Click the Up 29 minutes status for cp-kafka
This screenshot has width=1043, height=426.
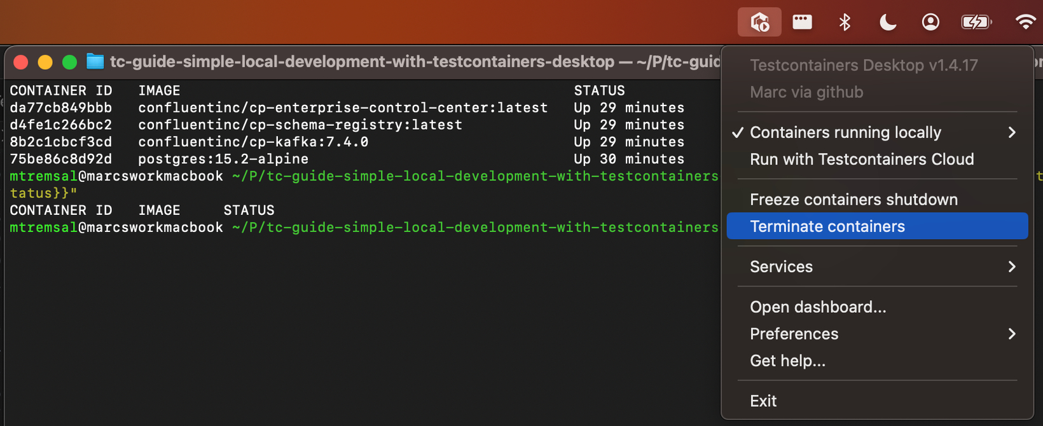point(629,142)
